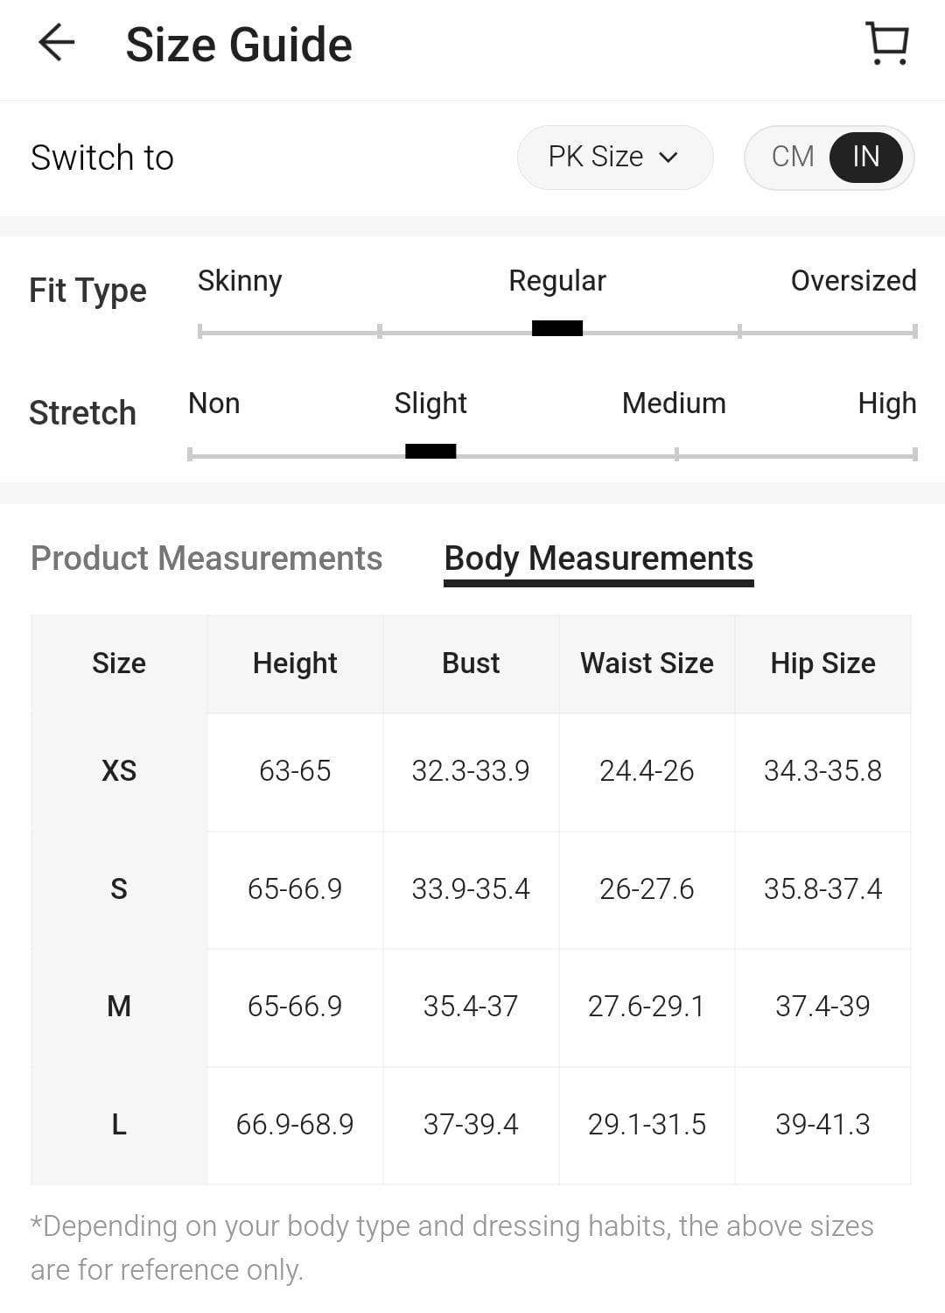The width and height of the screenshot is (945, 1313).
Task: Select the XS size row
Action: [x=119, y=771]
